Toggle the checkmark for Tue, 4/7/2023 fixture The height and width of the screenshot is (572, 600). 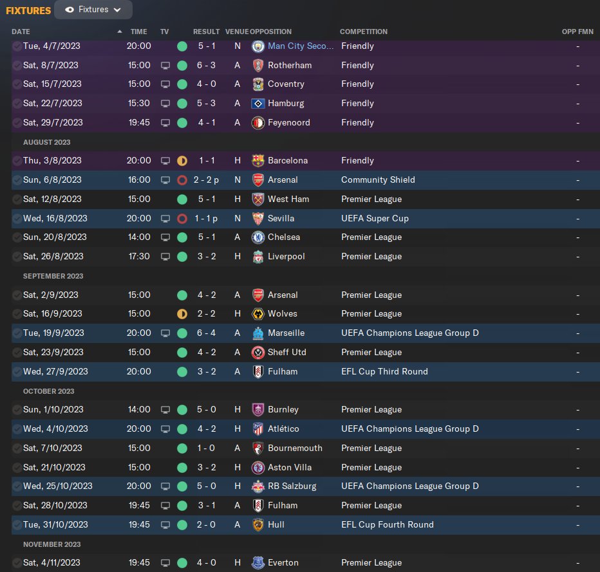point(17,46)
